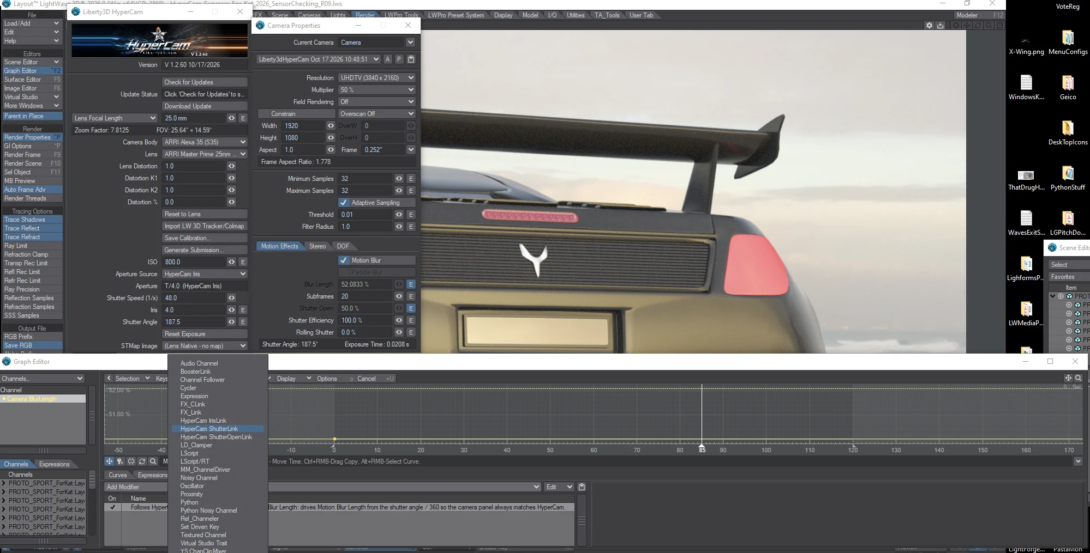Image resolution: width=1090 pixels, height=553 pixels.
Task: Toggle Auto Frame Adv option
Action: pos(32,190)
